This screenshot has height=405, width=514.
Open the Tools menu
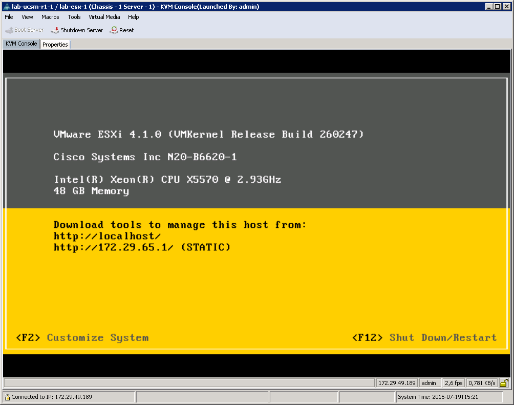click(x=74, y=17)
